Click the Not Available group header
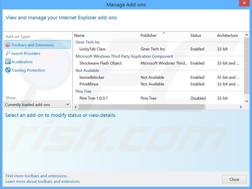The image size is (252, 189). [x=87, y=70]
